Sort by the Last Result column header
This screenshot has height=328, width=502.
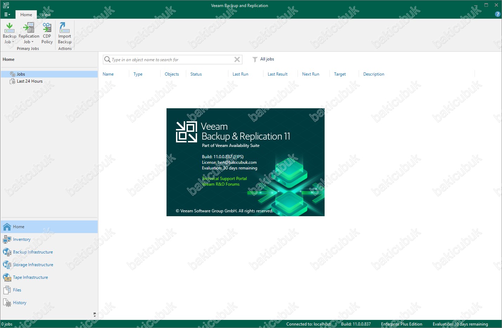tap(278, 74)
